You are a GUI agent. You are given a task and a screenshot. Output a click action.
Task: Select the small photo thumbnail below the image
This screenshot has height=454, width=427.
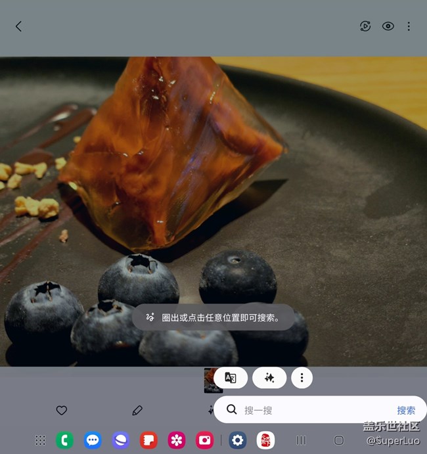click(x=212, y=380)
